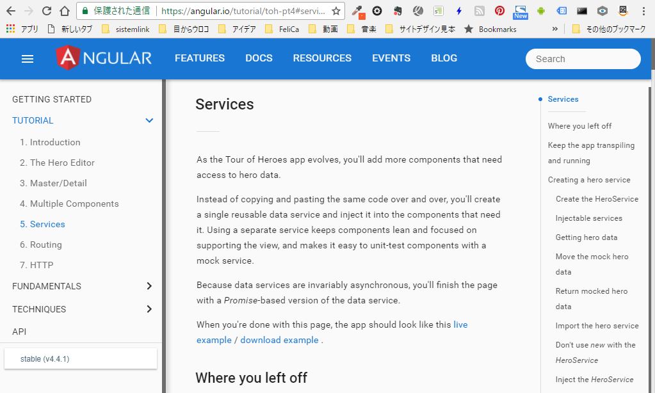Open tutorial step 3. Master/Detail
Image resolution: width=655 pixels, height=393 pixels.
tap(54, 183)
